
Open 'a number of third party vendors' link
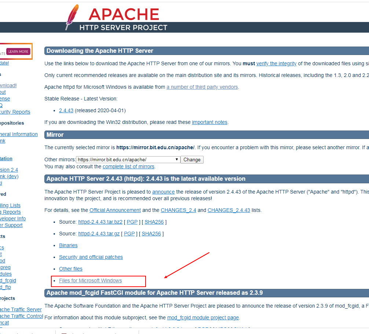(202, 87)
